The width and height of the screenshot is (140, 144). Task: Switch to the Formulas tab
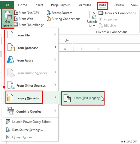point(84,5)
